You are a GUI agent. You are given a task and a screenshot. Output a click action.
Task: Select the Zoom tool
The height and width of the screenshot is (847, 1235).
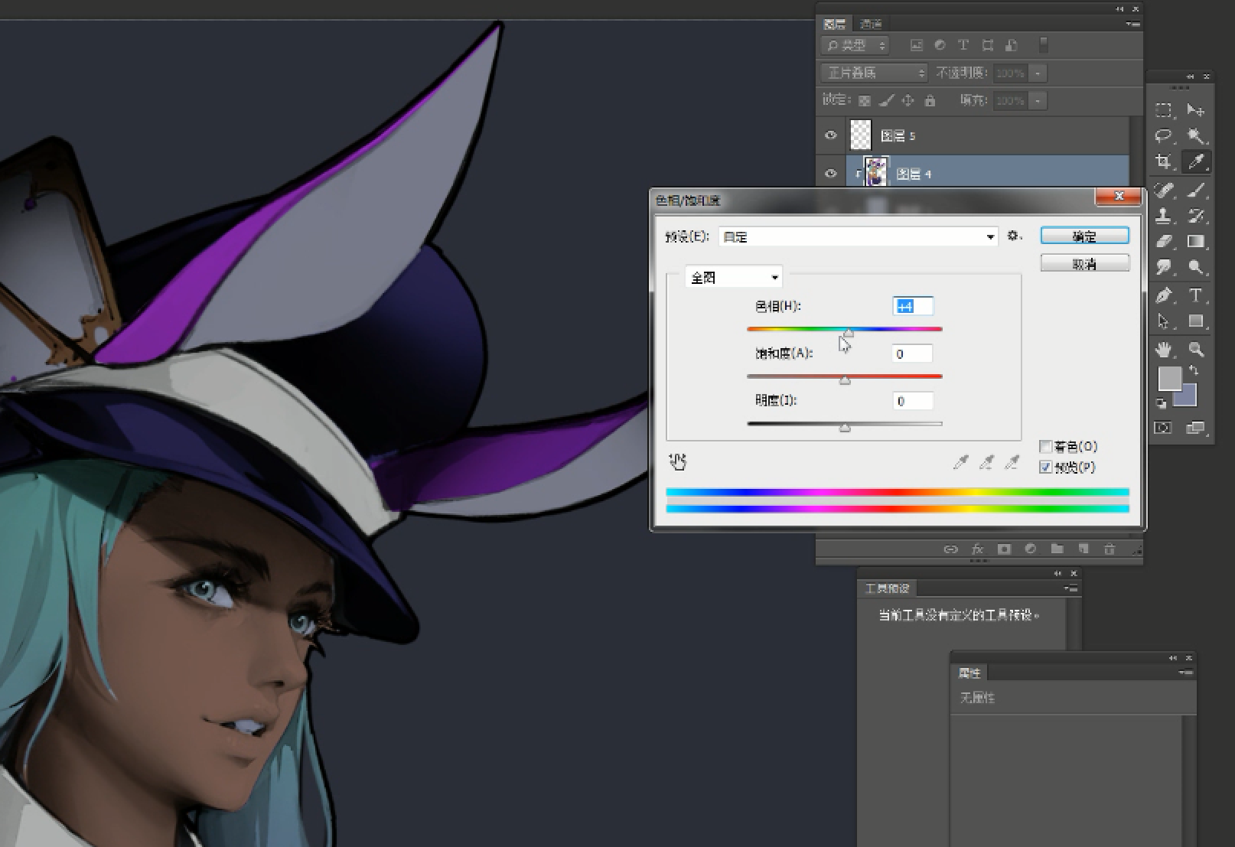[1196, 350]
